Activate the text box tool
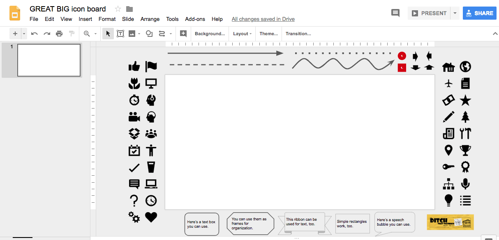 click(120, 34)
